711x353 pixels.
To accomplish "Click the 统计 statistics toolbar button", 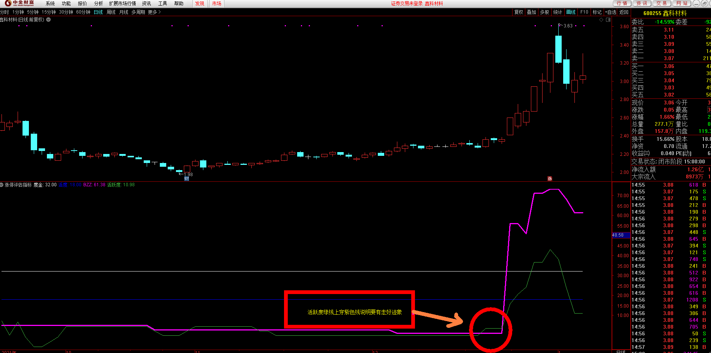I will pyautogui.click(x=558, y=12).
